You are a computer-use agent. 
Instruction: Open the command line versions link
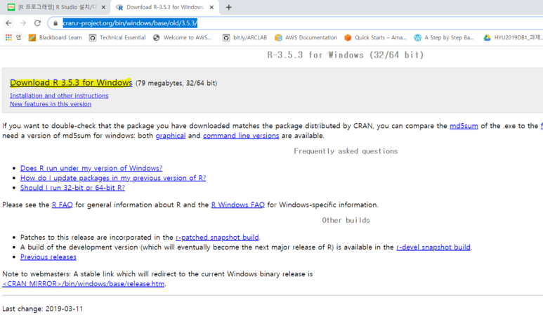pos(241,136)
